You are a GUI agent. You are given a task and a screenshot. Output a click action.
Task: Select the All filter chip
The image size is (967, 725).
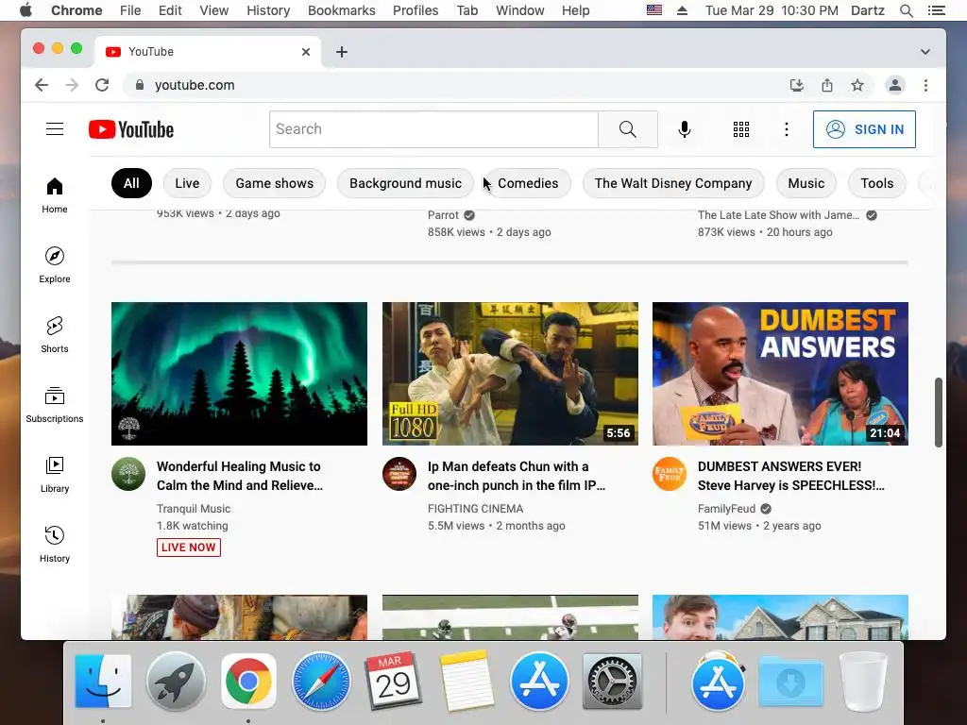coord(131,183)
